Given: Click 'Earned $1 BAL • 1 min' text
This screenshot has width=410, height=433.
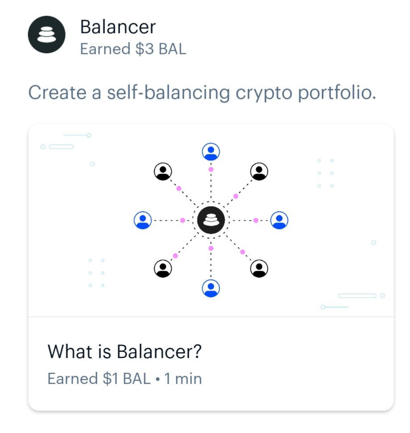Looking at the screenshot, I should point(124,379).
